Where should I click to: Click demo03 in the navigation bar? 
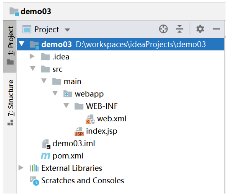[x=36, y=11]
